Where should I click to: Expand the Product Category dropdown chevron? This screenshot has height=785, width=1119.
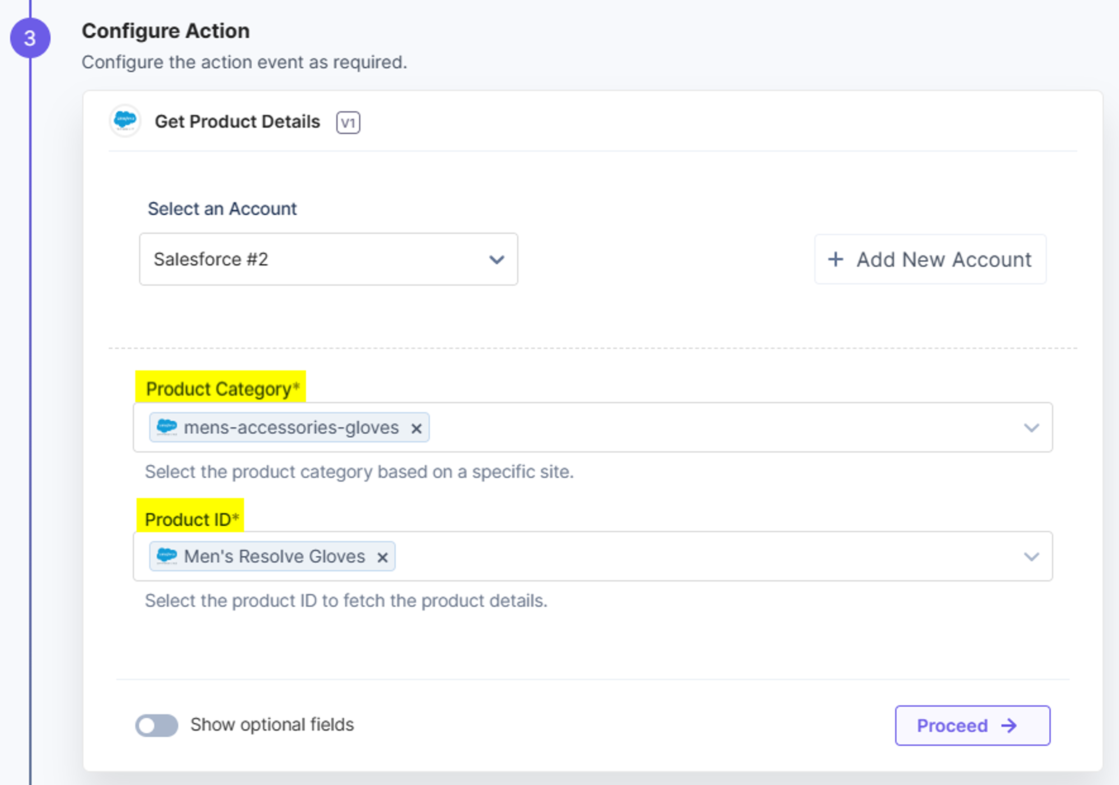click(x=1031, y=428)
